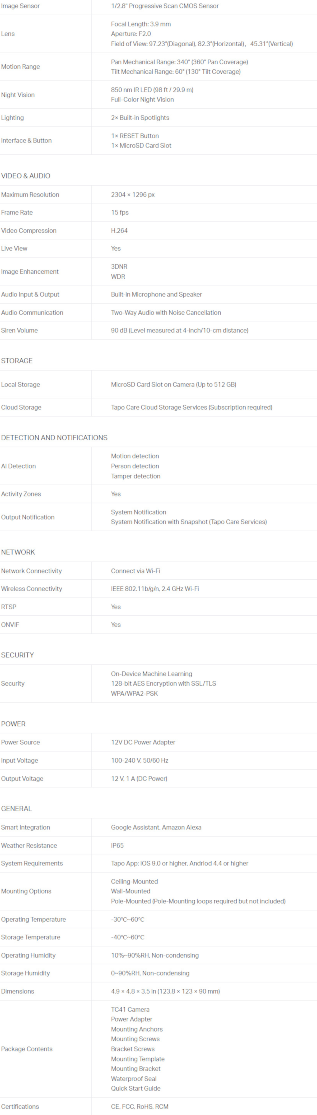Viewport: 317px width, 1115px height.
Task: Click the Frame Rate row label
Action: coord(17,212)
